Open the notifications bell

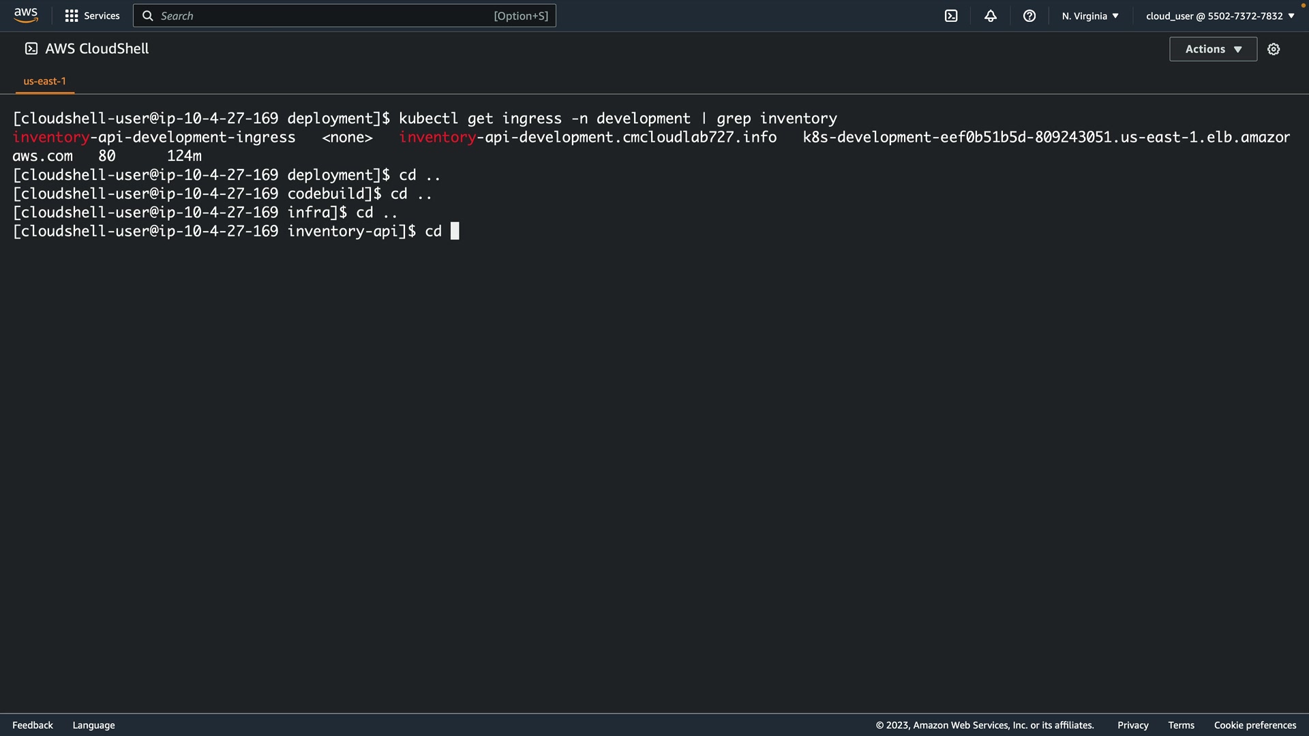click(991, 16)
